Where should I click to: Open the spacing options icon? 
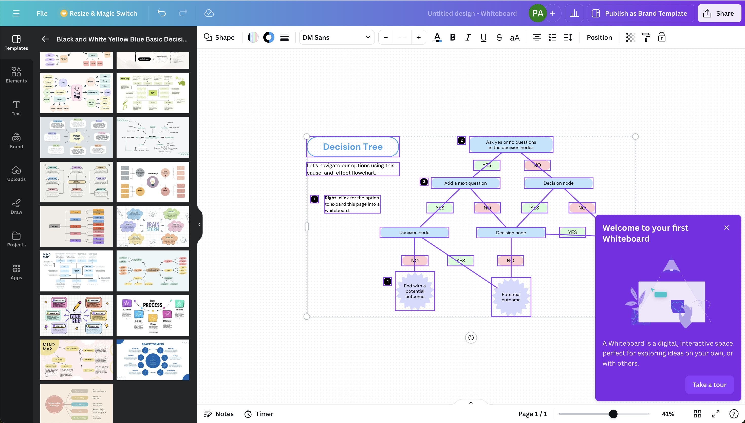[x=568, y=37]
